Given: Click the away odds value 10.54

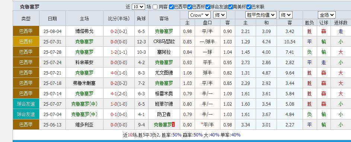Looking at the screenshot, I should [x=290, y=42].
